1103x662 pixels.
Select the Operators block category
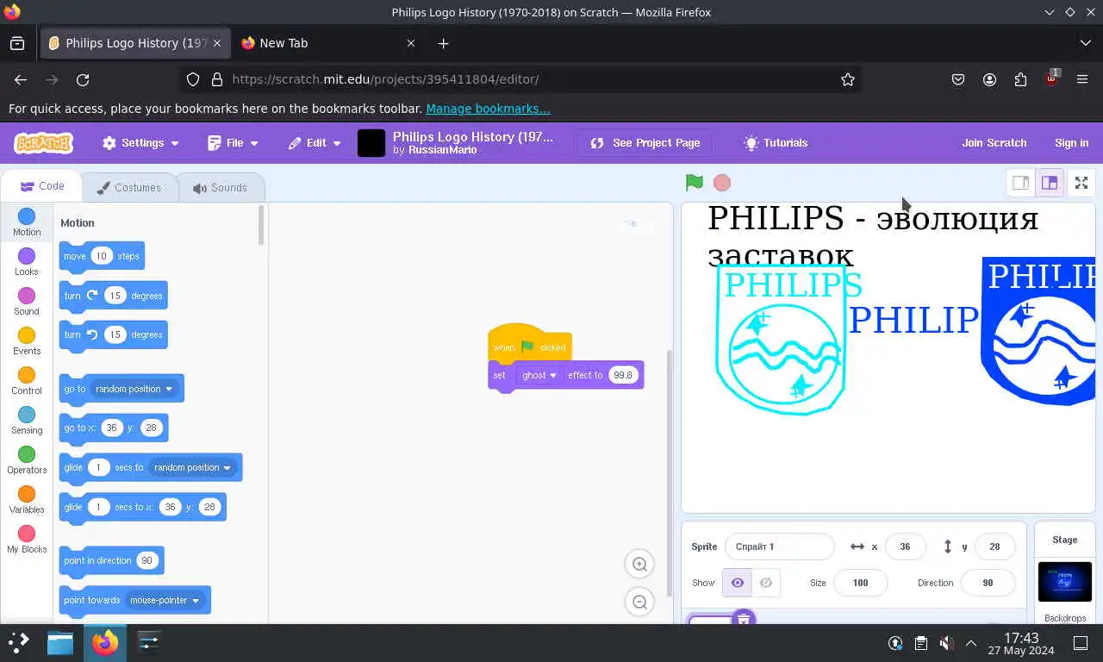tap(27, 460)
